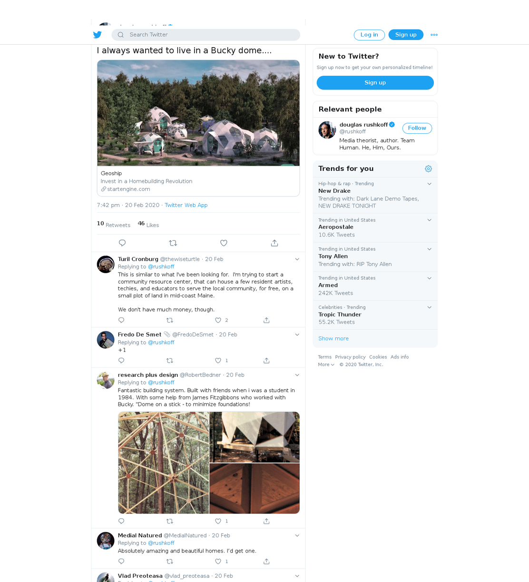The width and height of the screenshot is (529, 582).
Task: Reply to the main Bucky dome tweet
Action: coord(122,243)
